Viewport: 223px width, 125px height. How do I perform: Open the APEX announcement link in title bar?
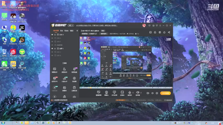pos(96,26)
